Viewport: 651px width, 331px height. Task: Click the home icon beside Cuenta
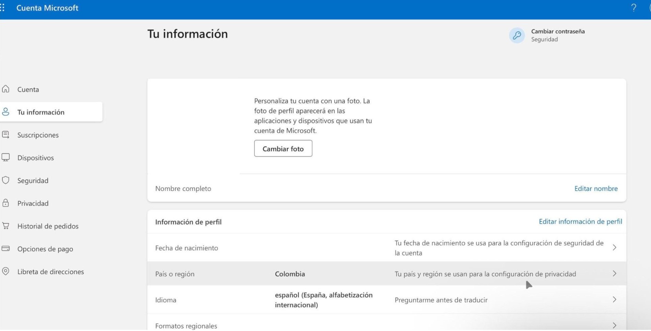tap(5, 89)
